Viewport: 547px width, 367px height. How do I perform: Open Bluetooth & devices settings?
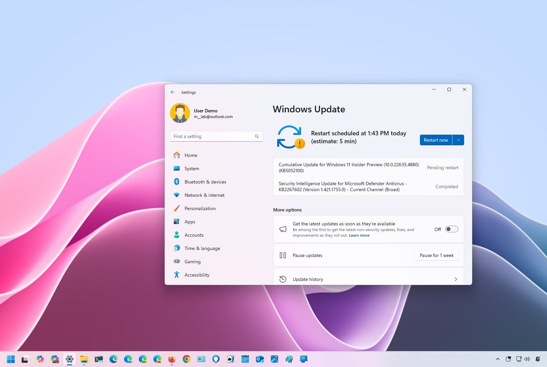205,182
